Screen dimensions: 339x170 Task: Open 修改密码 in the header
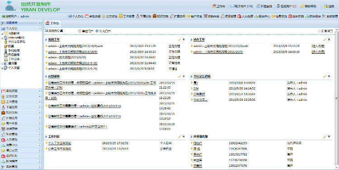308,6
